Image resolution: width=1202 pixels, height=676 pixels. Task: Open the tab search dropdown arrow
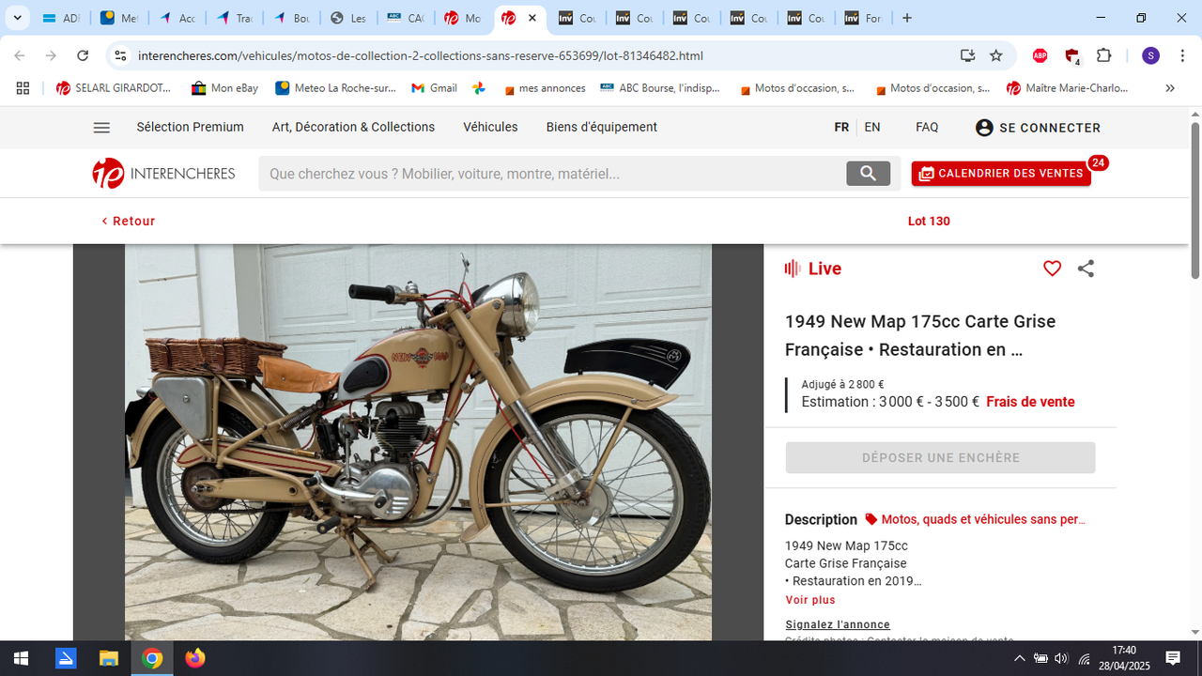(17, 18)
